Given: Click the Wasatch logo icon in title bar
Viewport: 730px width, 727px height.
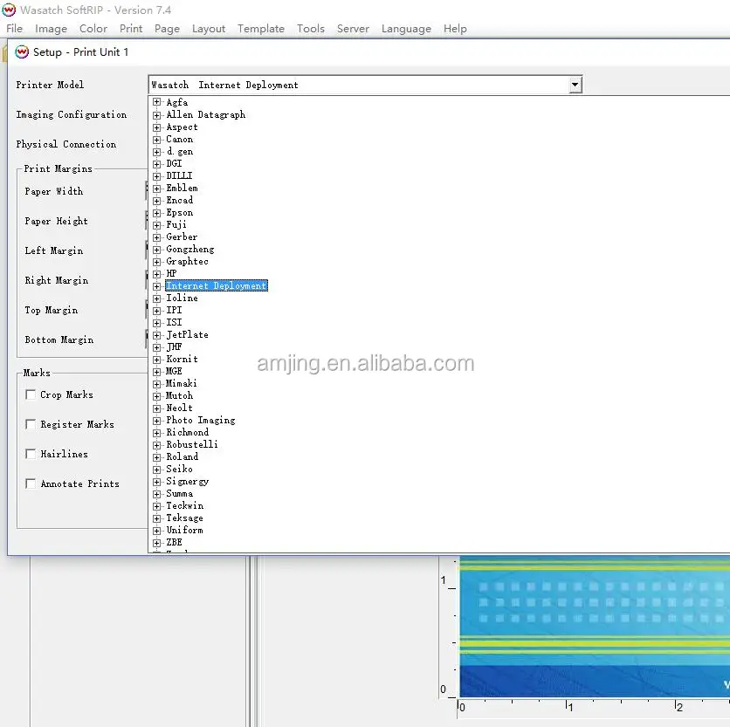Looking at the screenshot, I should [x=9, y=10].
